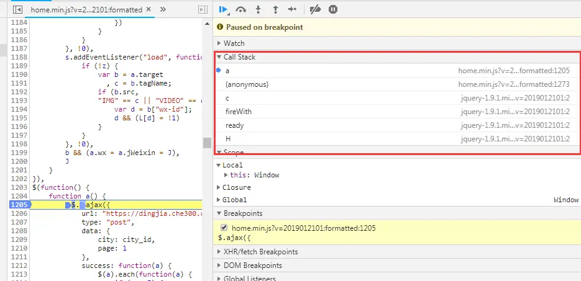Click the Step arrow icon
Viewport: 581px width, 281px height.
292,9
